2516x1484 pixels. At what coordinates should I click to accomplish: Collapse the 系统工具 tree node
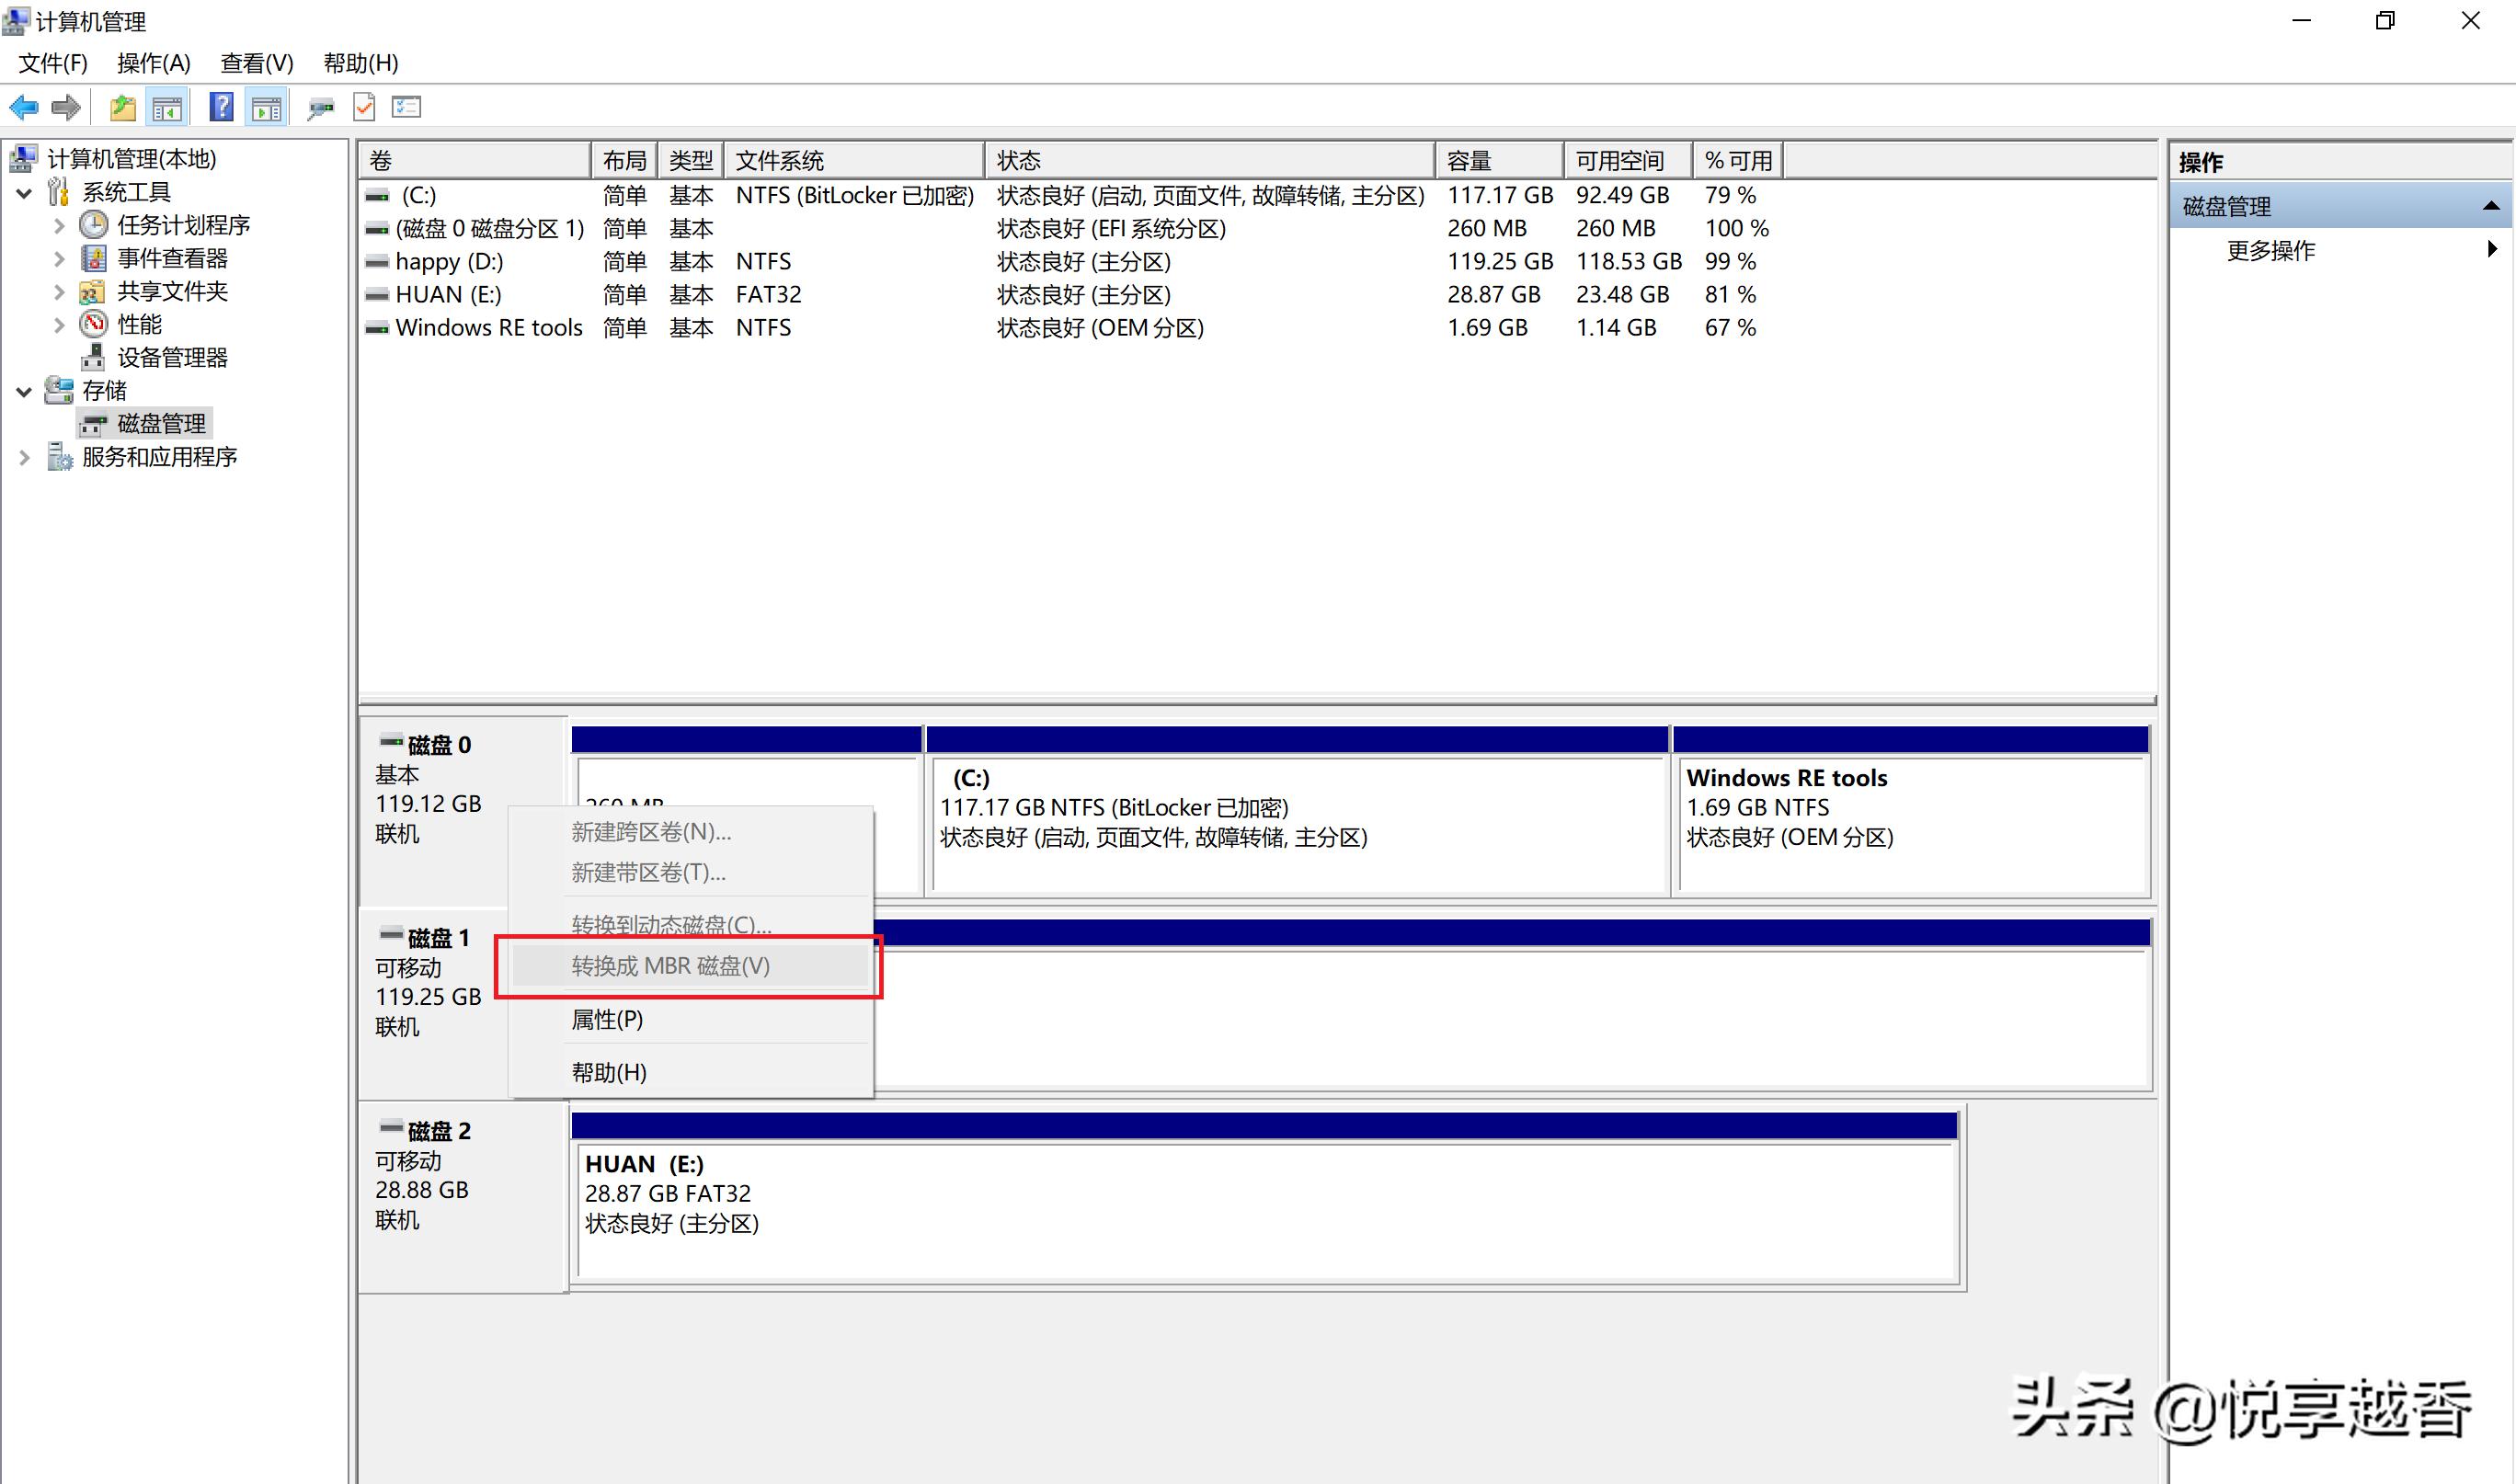[24, 192]
